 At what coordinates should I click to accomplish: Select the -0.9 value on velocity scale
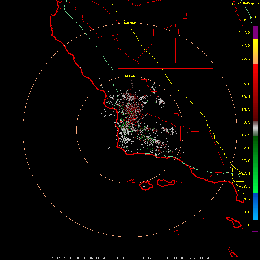(246, 122)
